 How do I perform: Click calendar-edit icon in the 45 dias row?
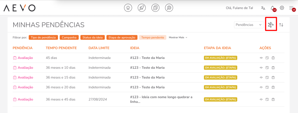(x=267, y=58)
